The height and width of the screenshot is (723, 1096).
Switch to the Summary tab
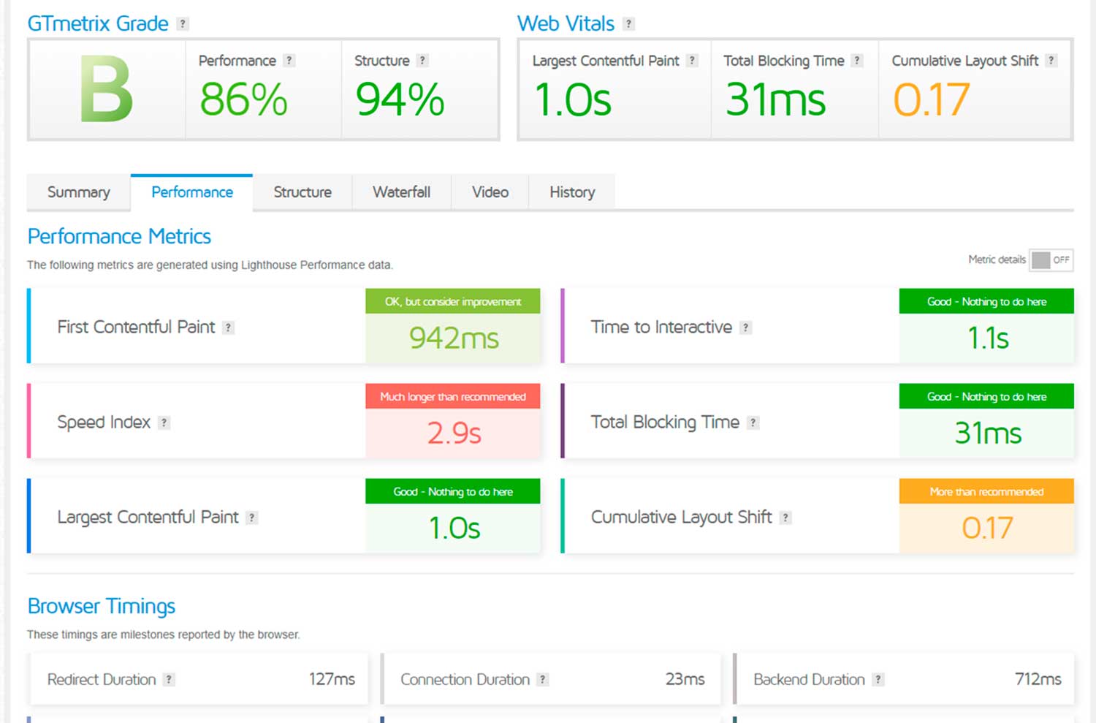79,192
